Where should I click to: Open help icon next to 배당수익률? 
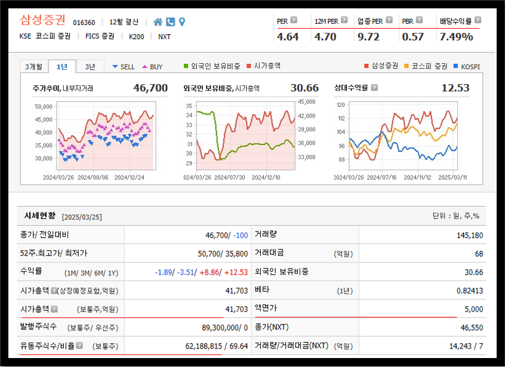[x=478, y=20]
